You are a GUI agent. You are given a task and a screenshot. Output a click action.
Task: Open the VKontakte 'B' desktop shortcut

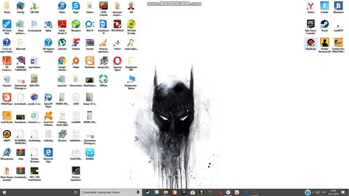(x=338, y=6)
